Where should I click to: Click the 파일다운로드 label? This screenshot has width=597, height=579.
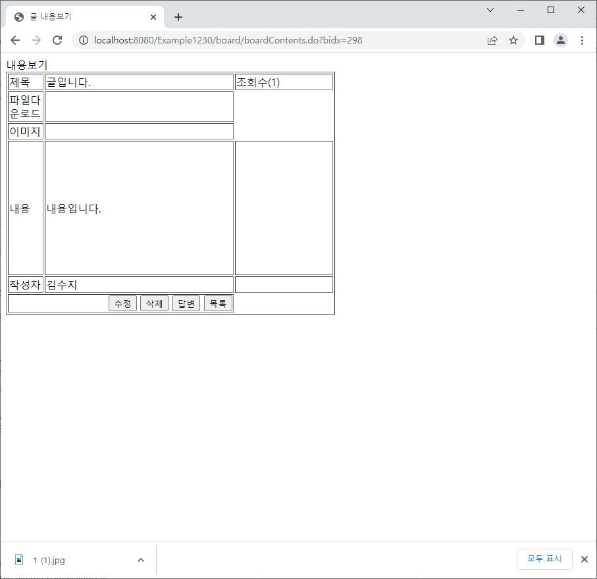(x=25, y=107)
